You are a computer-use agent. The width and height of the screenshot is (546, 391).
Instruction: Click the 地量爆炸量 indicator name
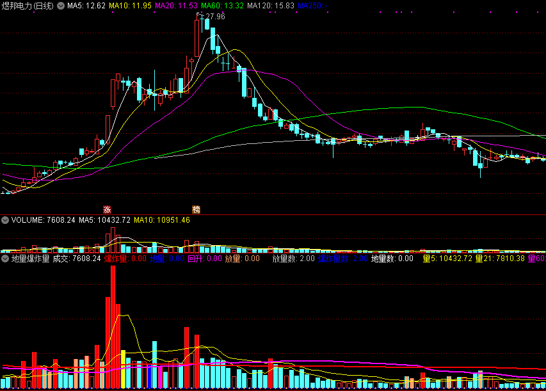(x=30, y=259)
